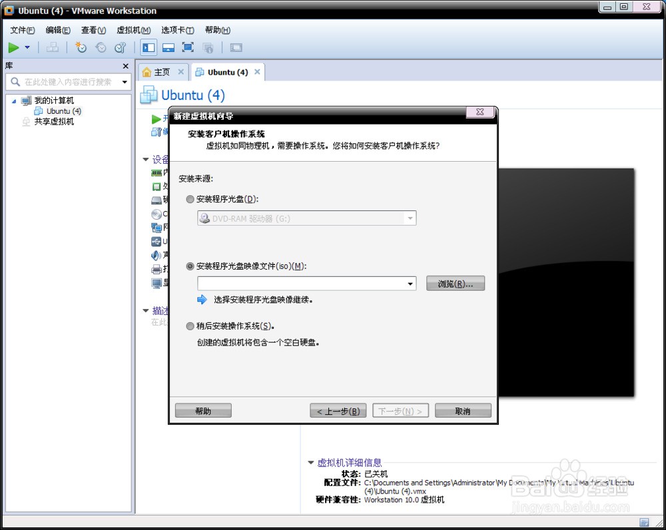666x530 pixels.
Task: Close the 主页 tab
Action: (x=181, y=72)
